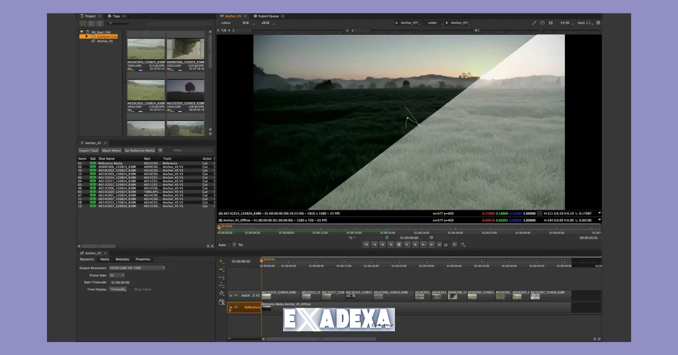The width and height of the screenshot is (678, 355).
Task: Open the Metadata tab in the sequence panel
Action: click(122, 259)
